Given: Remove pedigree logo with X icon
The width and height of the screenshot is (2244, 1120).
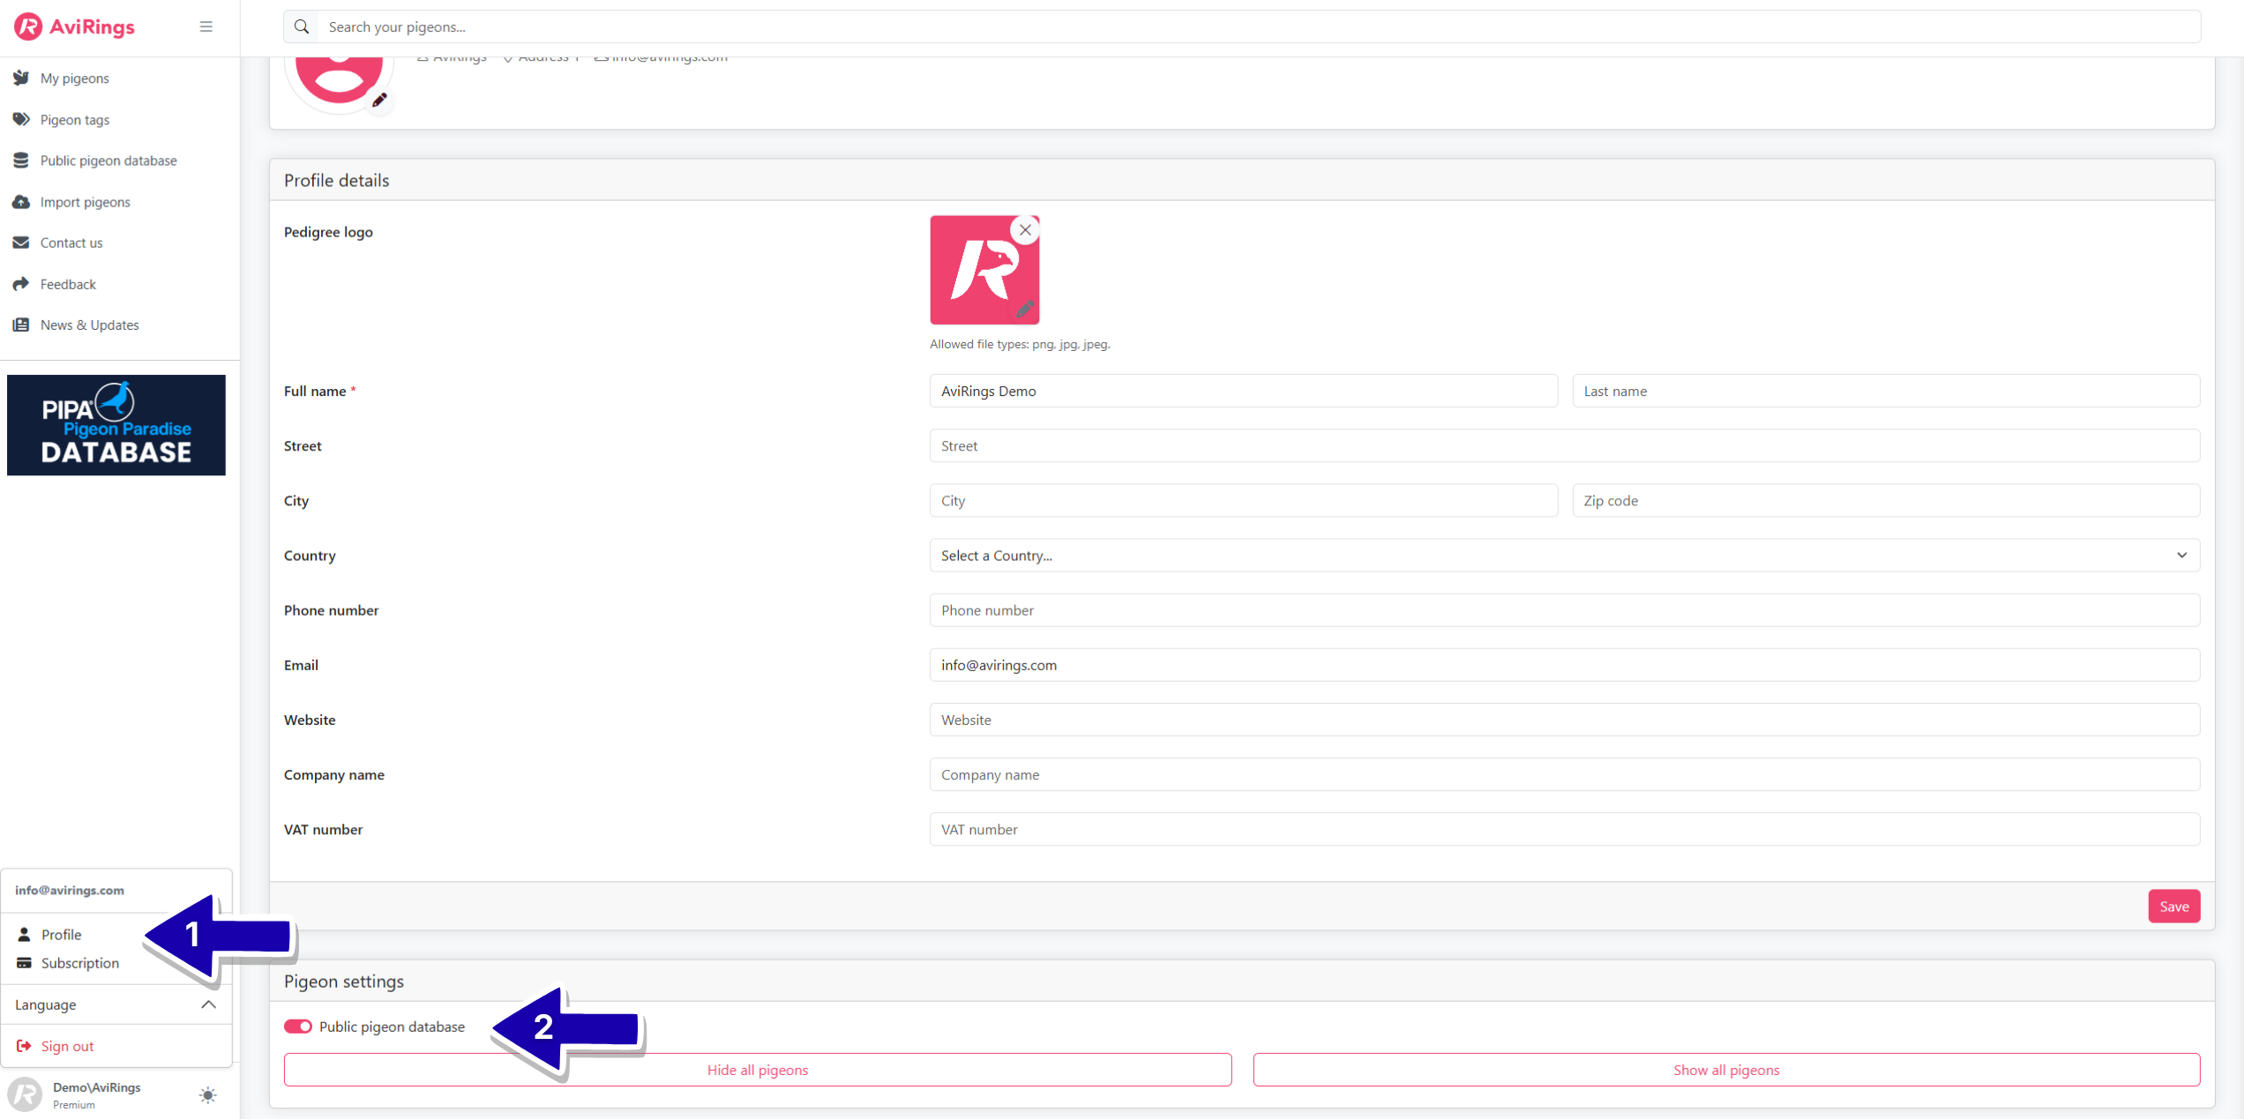Looking at the screenshot, I should [1025, 230].
